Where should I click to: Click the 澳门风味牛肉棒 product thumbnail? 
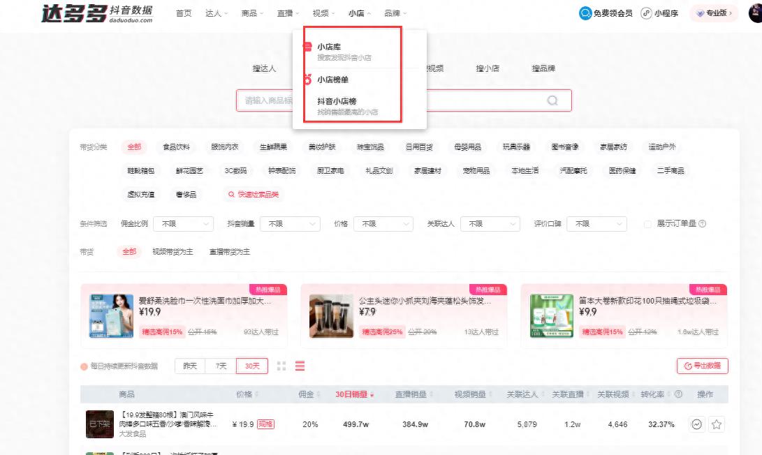(x=100, y=424)
